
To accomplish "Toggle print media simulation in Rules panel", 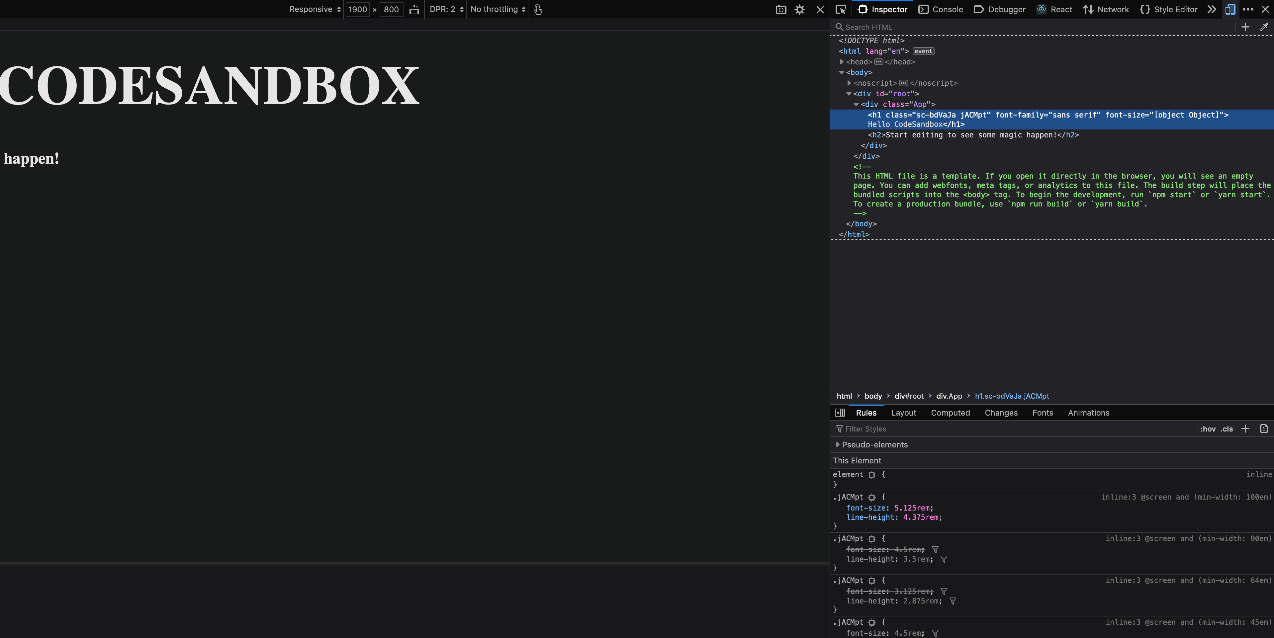I will [1264, 429].
